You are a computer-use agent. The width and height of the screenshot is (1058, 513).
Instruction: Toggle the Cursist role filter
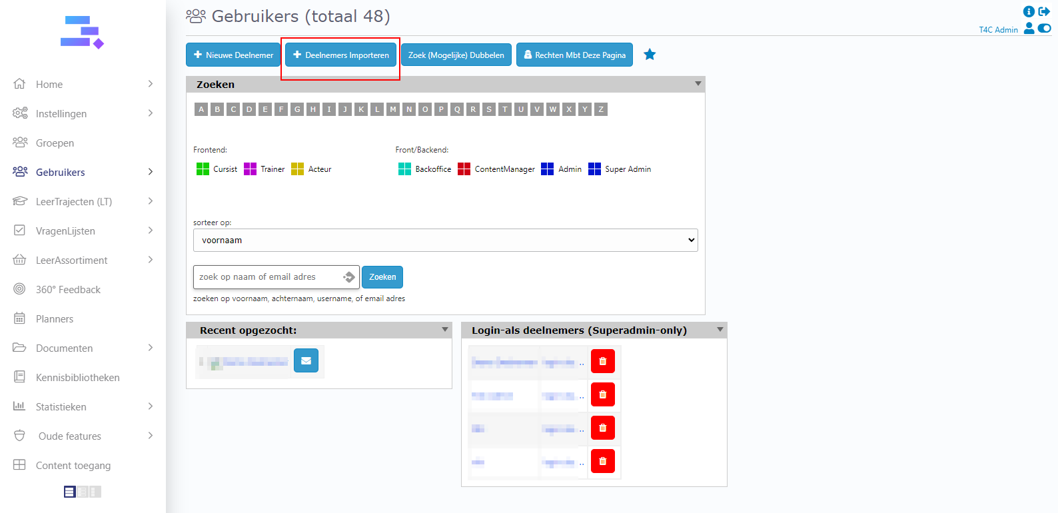(203, 169)
